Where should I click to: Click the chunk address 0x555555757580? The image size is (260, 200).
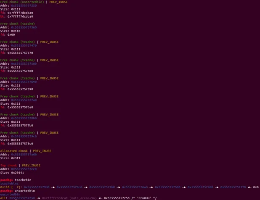[x=24, y=64]
